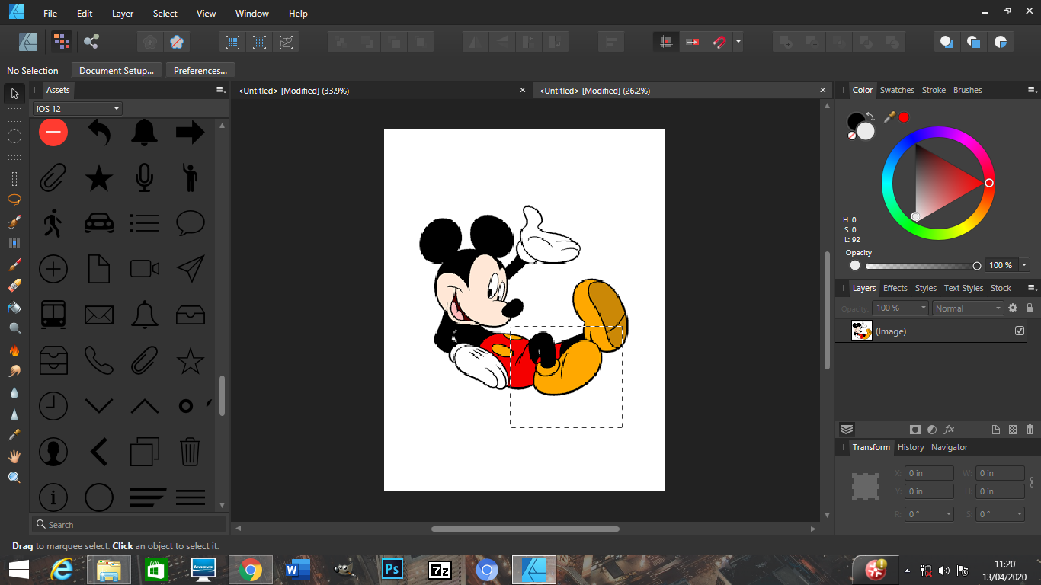The height and width of the screenshot is (585, 1041).
Task: Click the delete layer trash icon in Layers panel
Action: [1030, 430]
